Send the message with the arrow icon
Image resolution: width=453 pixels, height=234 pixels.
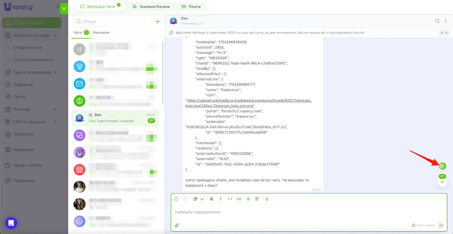point(441,225)
